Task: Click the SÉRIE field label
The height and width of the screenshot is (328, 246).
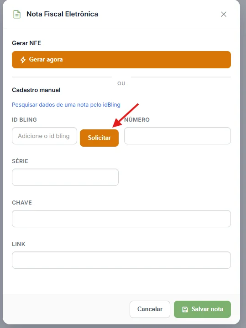Action: [20, 161]
